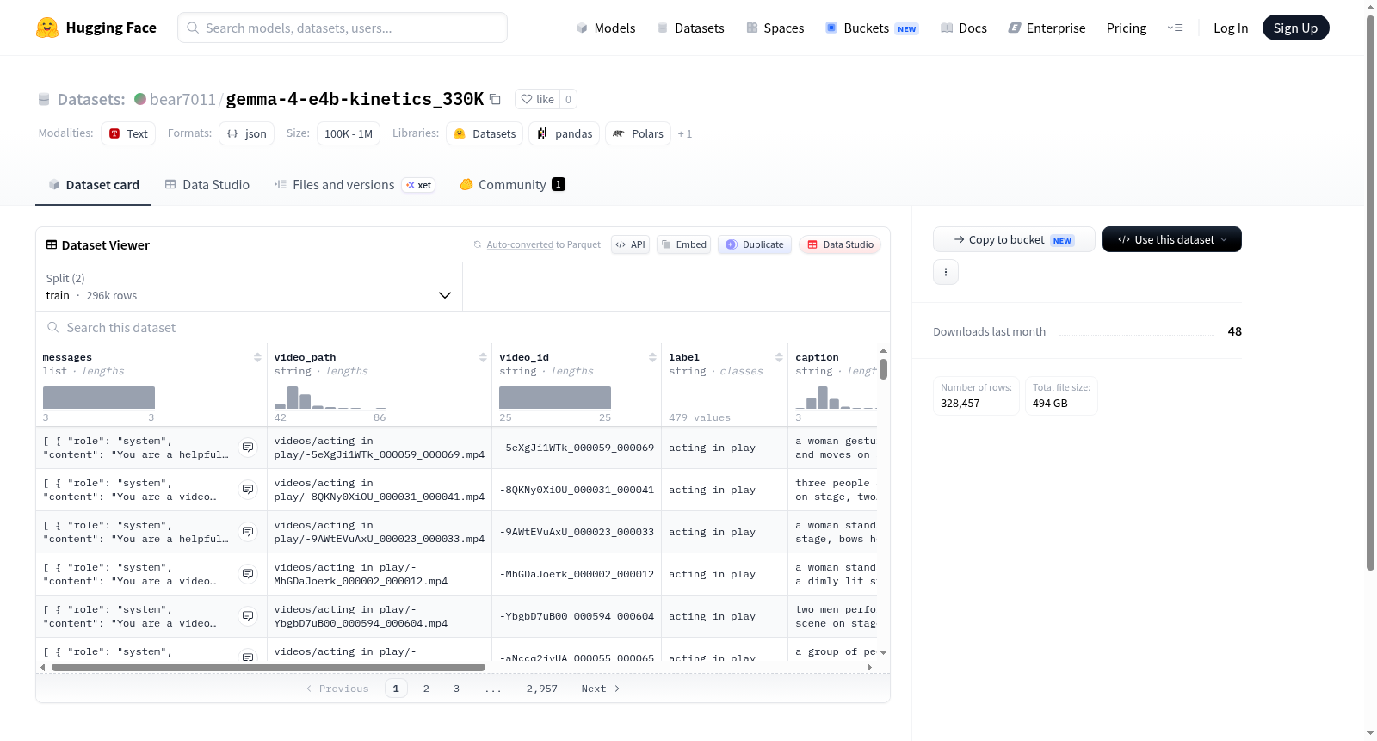Copy dataset name with the copy icon
The height and width of the screenshot is (741, 1377).
[x=495, y=99]
